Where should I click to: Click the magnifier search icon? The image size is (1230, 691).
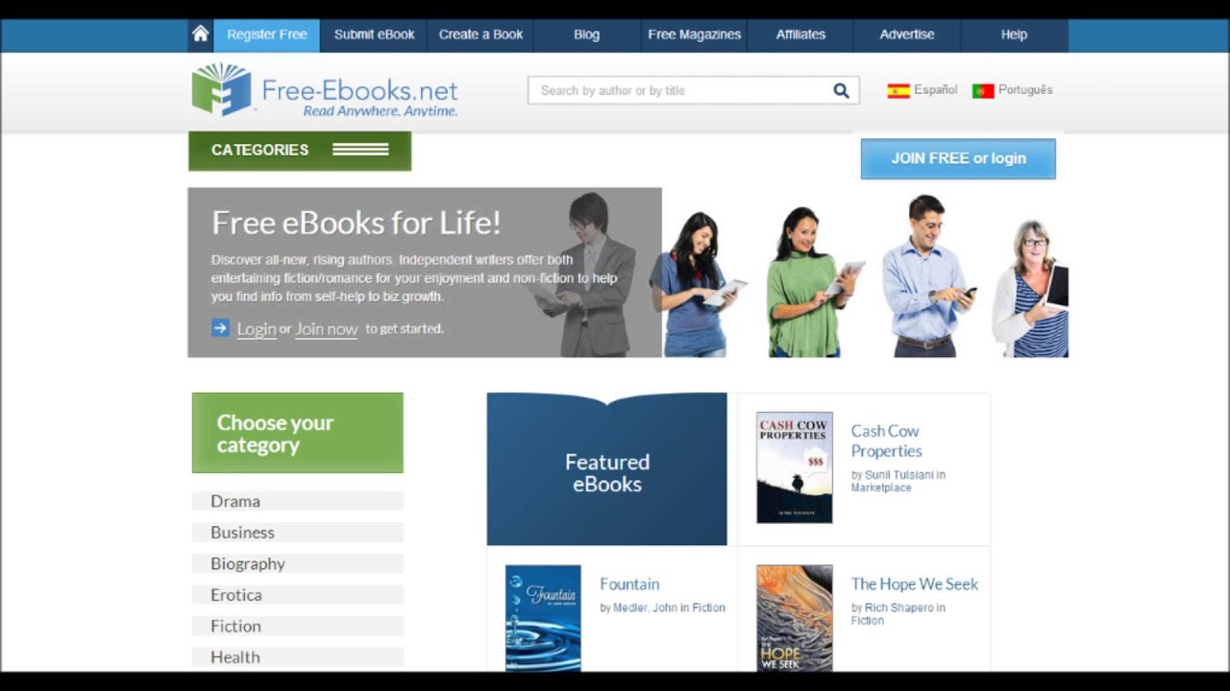[841, 90]
